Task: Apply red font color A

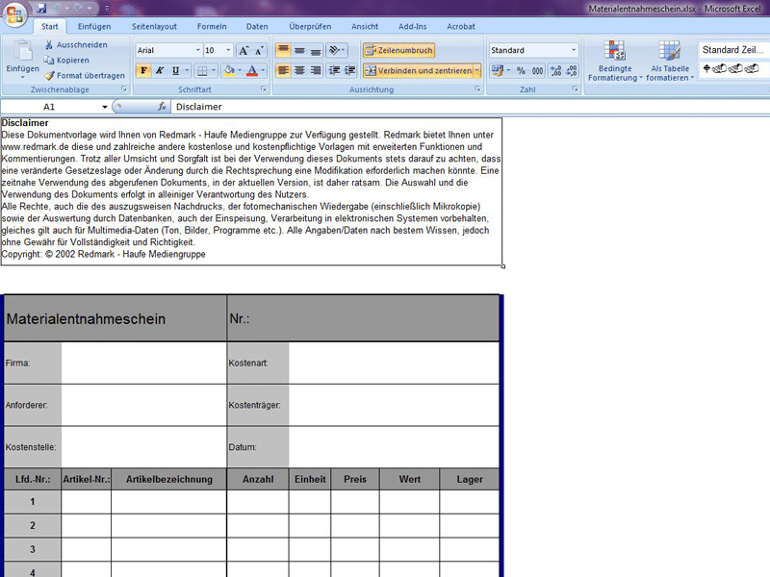Action: click(252, 70)
